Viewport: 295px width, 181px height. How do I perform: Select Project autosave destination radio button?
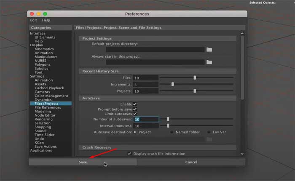point(135,132)
